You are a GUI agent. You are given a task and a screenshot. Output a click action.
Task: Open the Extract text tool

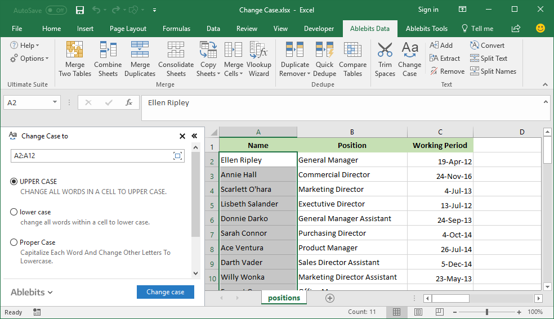445,58
